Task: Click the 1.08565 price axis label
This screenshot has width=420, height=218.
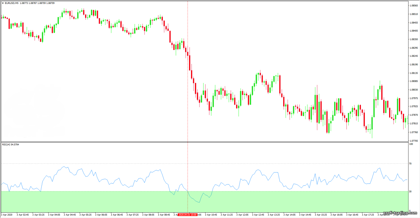Action: click(x=414, y=6)
